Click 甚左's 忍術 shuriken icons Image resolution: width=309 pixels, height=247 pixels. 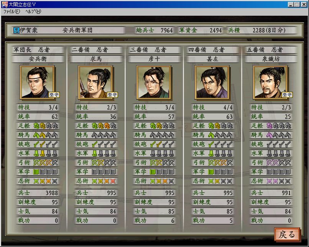(220, 181)
